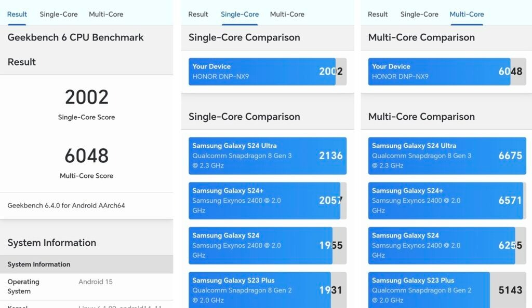
Task: Select active Single-Core tab in middle panel
Action: coord(240,14)
